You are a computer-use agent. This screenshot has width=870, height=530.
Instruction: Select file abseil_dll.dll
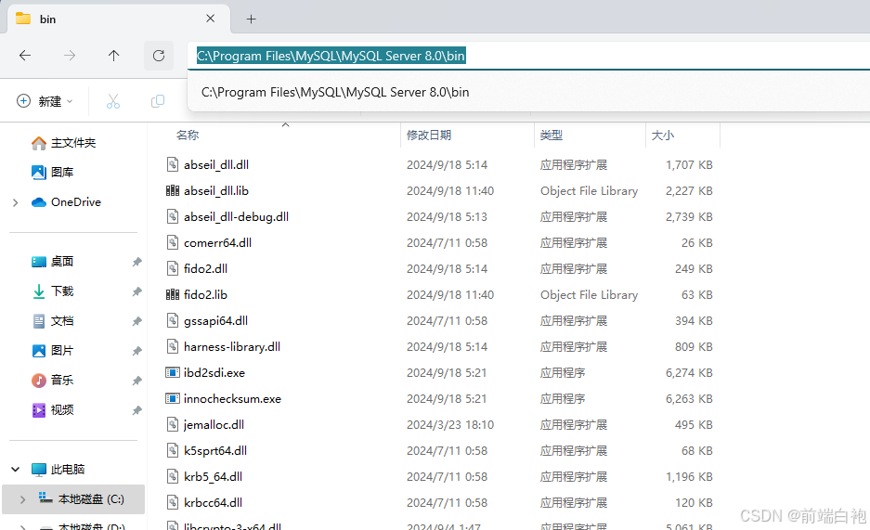216,164
